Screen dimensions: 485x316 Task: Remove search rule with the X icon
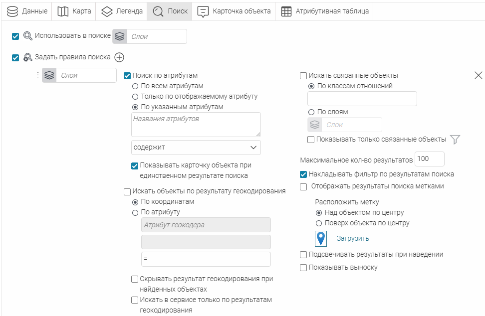click(x=478, y=75)
